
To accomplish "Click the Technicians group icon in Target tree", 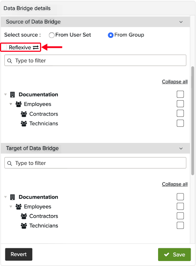I will [24, 226].
